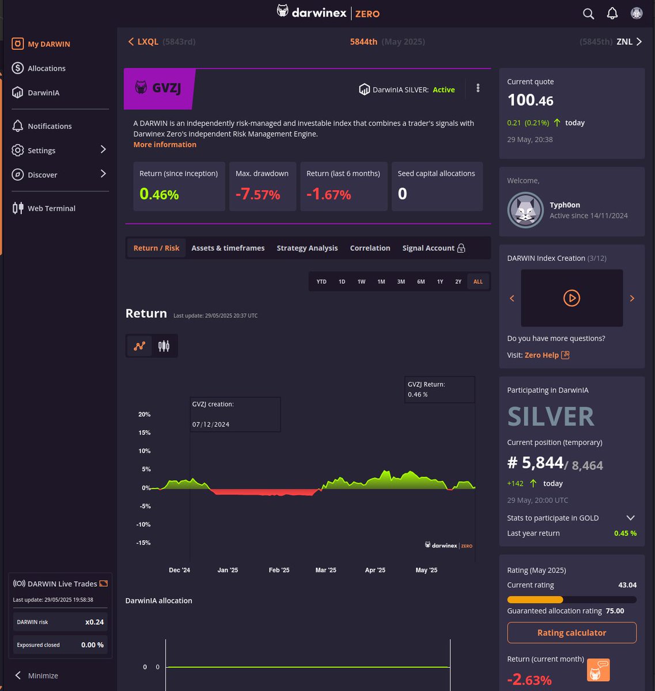Click the current rating progress bar
The image size is (655, 691).
pos(571,599)
